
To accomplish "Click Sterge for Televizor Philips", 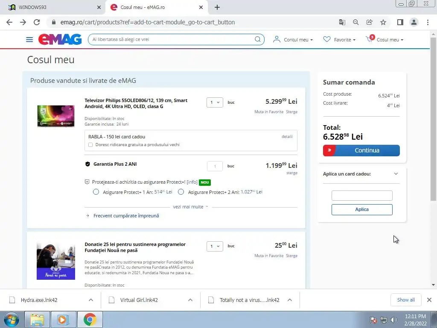I will (291, 112).
